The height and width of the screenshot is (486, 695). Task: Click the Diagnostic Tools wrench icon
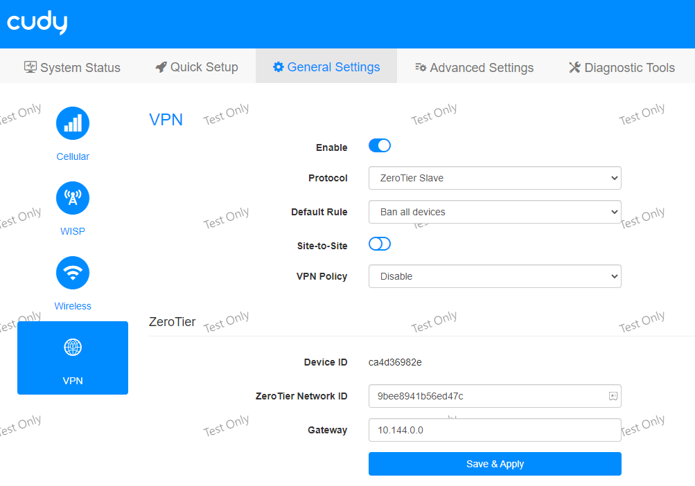coord(575,67)
